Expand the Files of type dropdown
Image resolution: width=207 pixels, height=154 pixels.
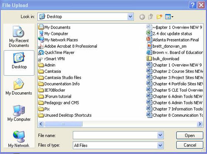(x=160, y=145)
